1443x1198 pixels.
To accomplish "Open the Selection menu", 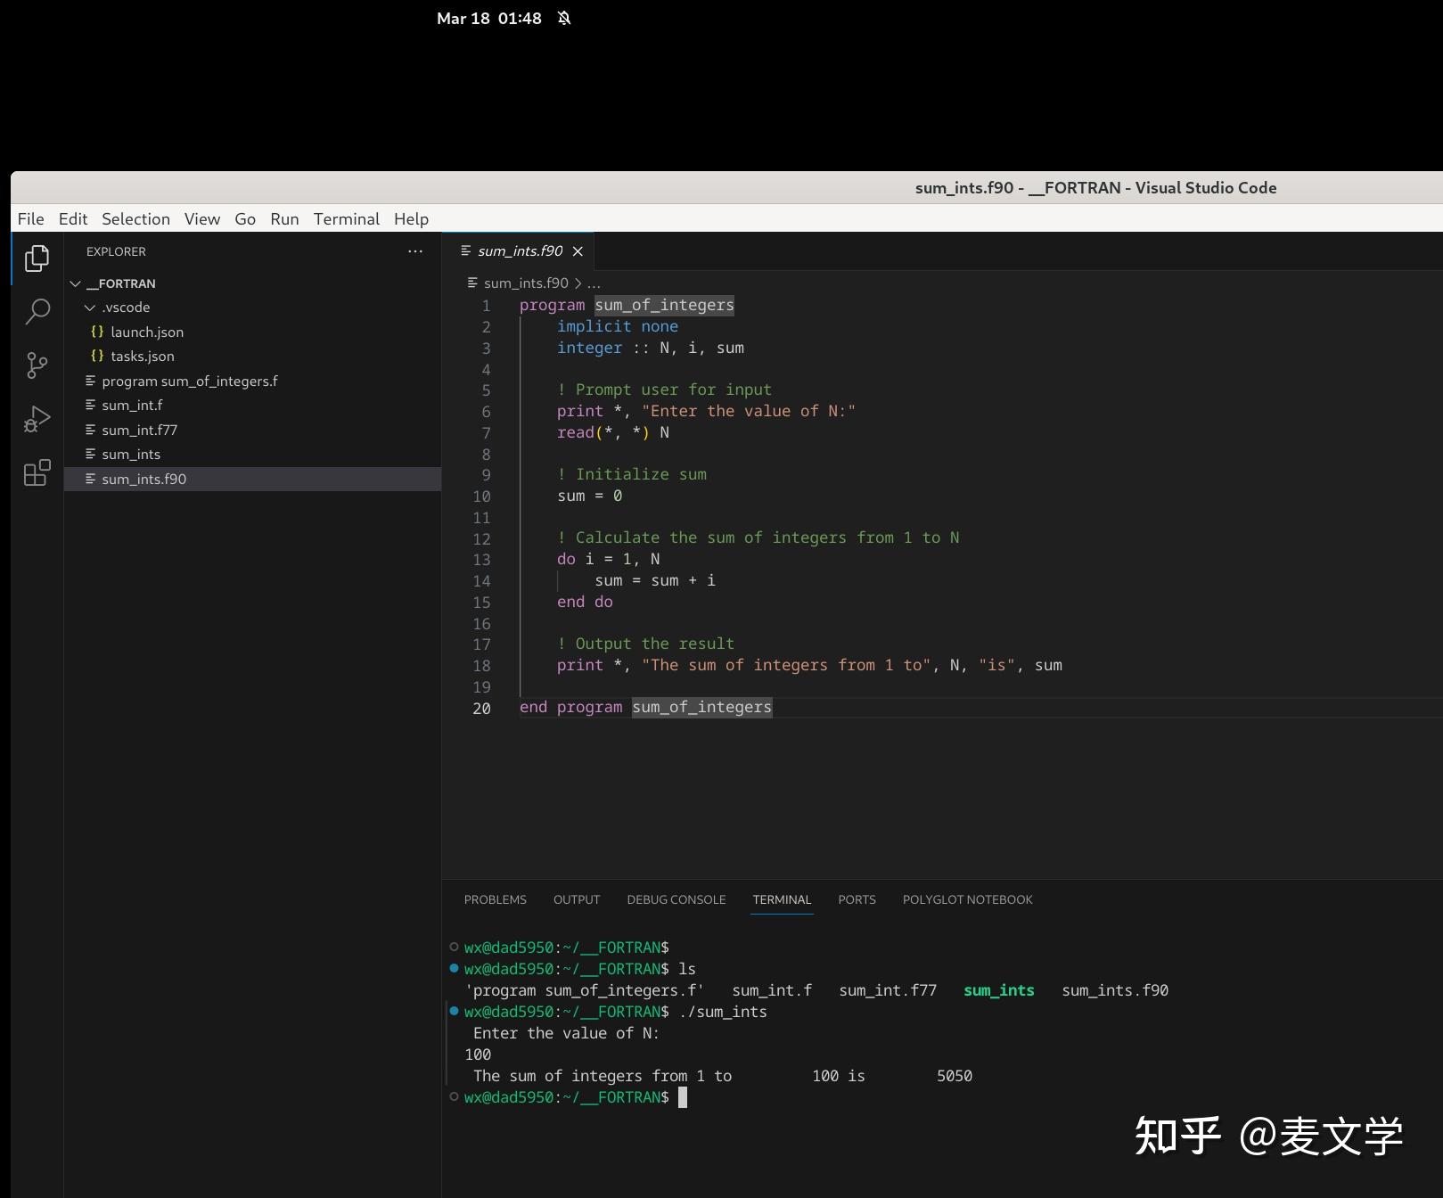I will point(135,218).
